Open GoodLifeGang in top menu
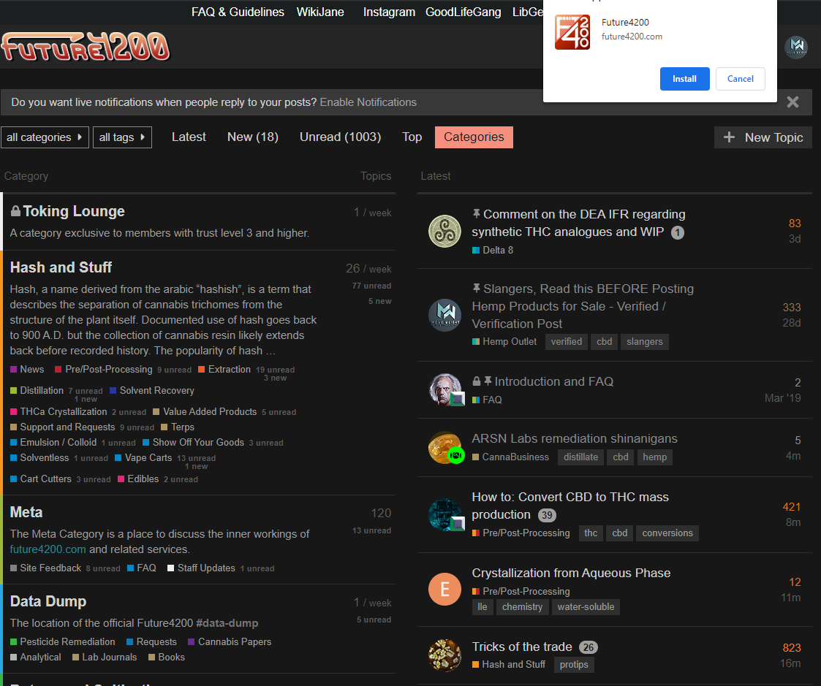The width and height of the screenshot is (821, 686). (463, 12)
